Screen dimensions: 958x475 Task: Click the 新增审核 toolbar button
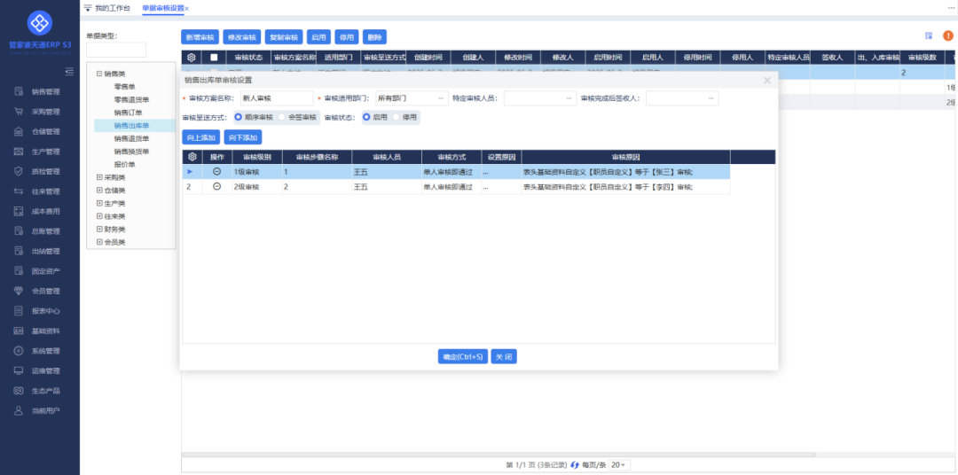coord(200,37)
